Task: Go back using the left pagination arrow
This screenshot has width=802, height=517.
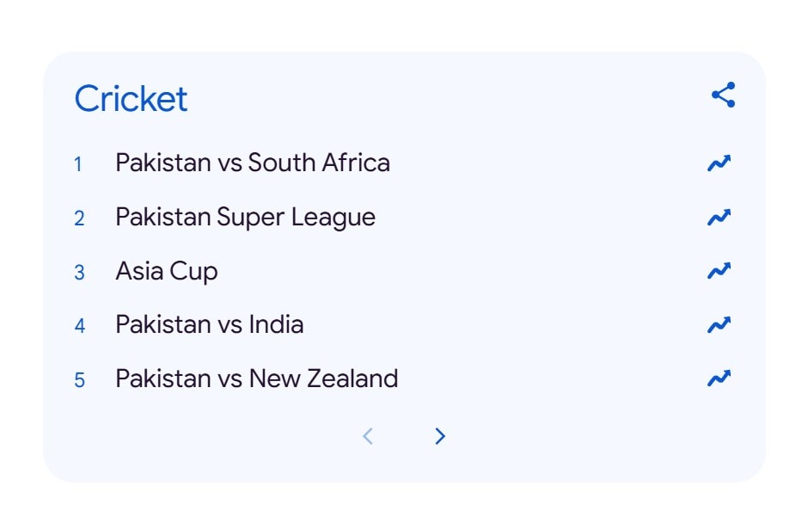Action: pos(368,436)
